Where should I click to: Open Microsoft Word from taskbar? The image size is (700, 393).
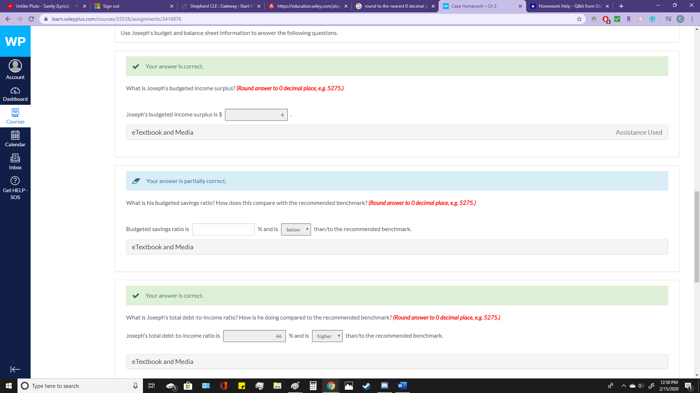point(402,386)
